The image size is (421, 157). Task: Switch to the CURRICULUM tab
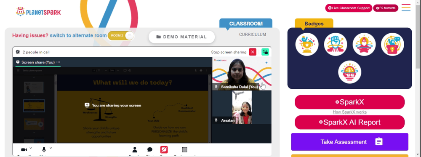tap(253, 35)
